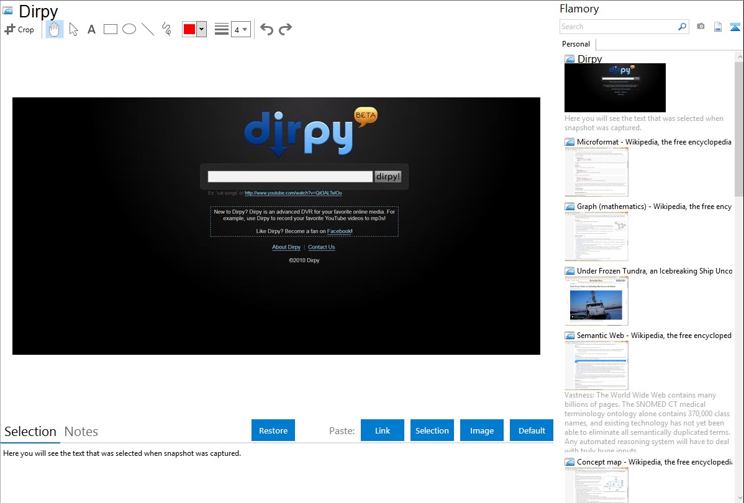The image size is (744, 503).
Task: Click the icon beside Concept map
Action: 569,462
